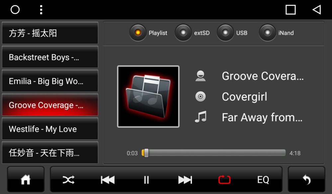The width and height of the screenshot is (332, 194).
Task: Click the playback progress slider handle
Action: [146, 153]
